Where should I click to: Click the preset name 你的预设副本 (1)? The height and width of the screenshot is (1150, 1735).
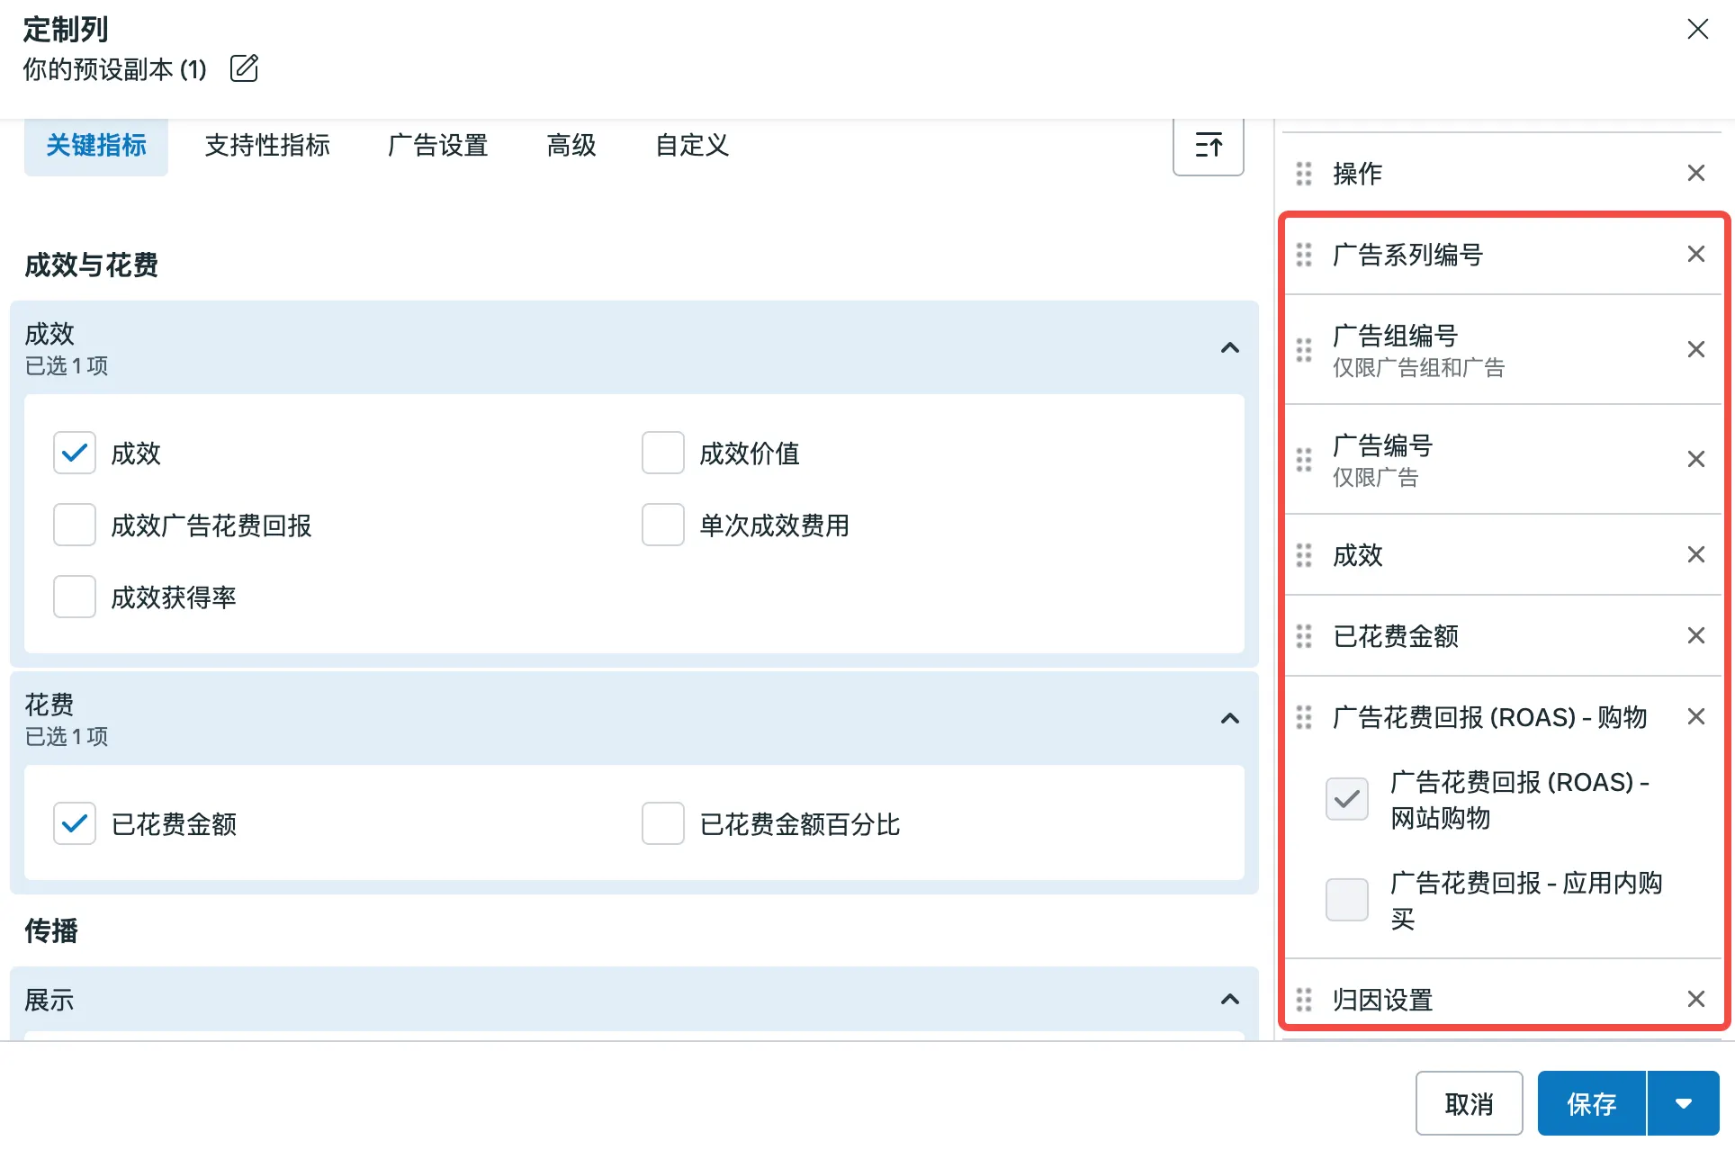(x=115, y=69)
